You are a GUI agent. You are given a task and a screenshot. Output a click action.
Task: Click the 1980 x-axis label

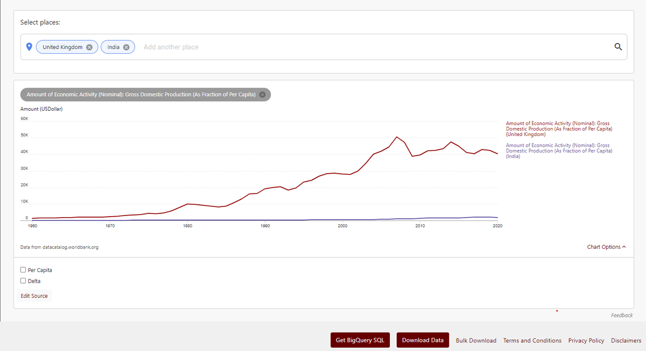pos(188,226)
